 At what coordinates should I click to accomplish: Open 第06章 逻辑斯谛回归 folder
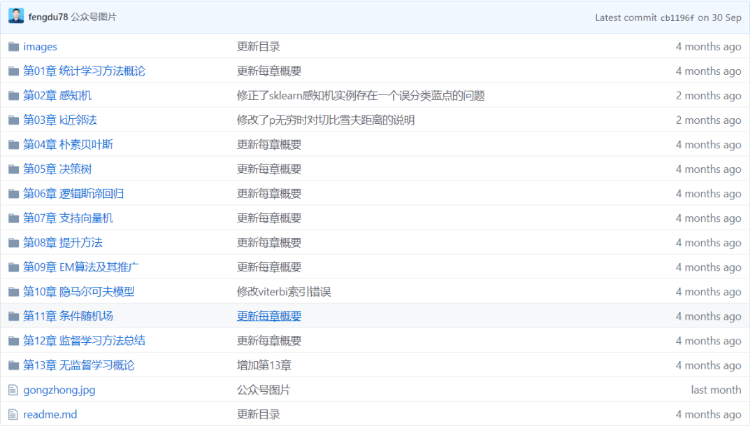(x=73, y=194)
